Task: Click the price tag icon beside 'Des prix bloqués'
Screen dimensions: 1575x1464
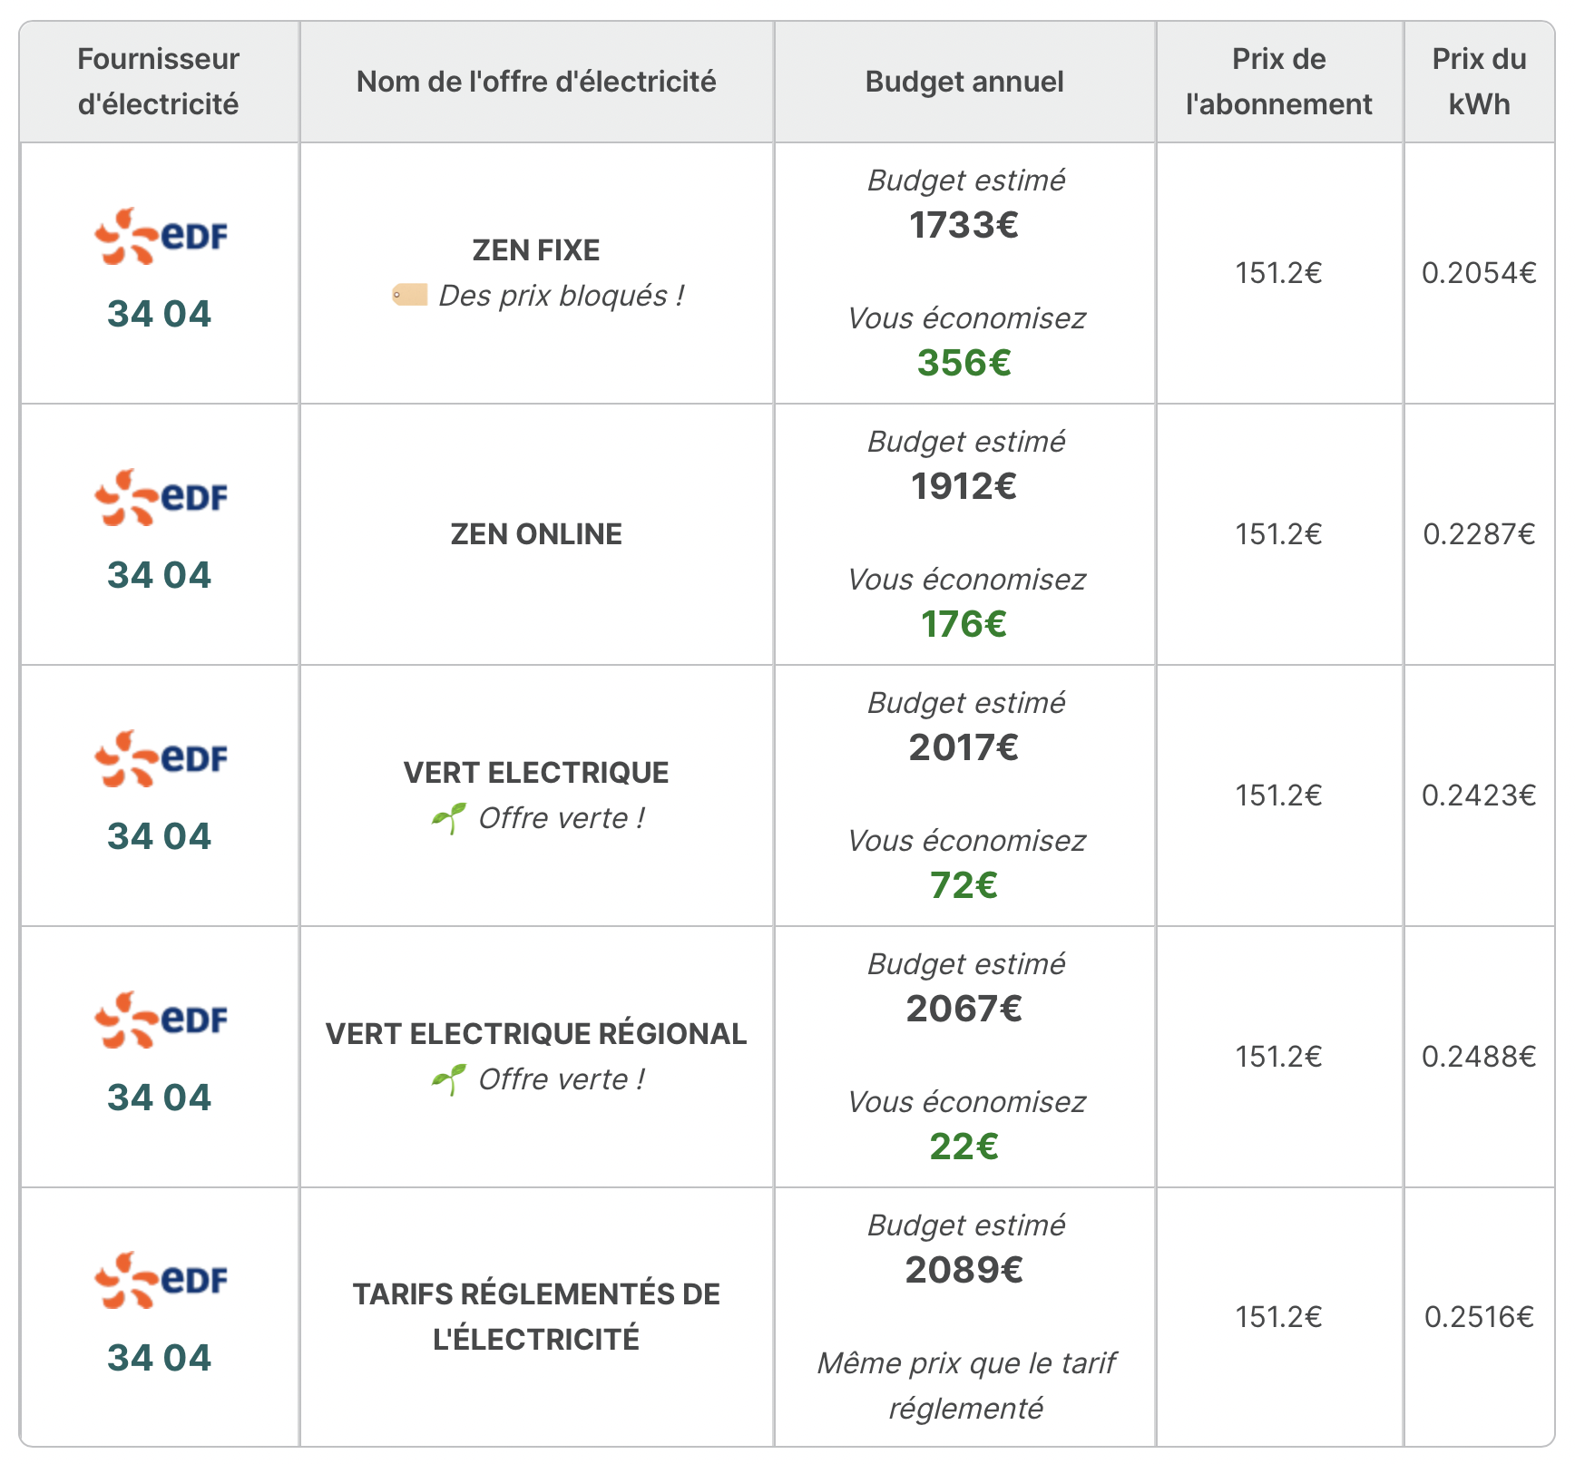Action: coord(409,295)
